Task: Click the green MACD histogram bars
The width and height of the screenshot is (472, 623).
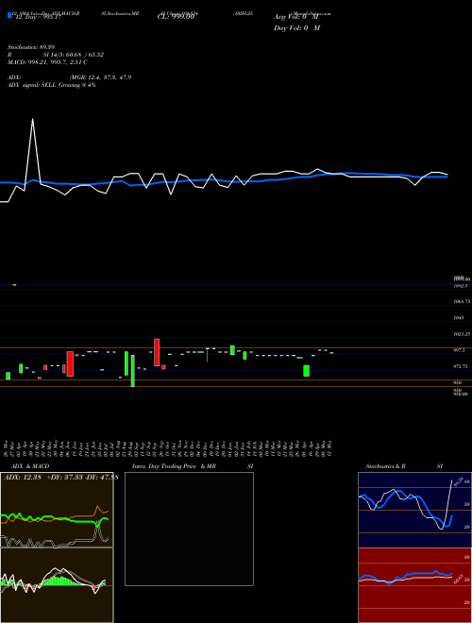Action: coord(59,581)
